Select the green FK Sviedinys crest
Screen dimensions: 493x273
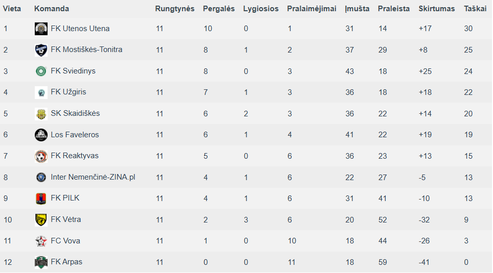click(x=41, y=71)
